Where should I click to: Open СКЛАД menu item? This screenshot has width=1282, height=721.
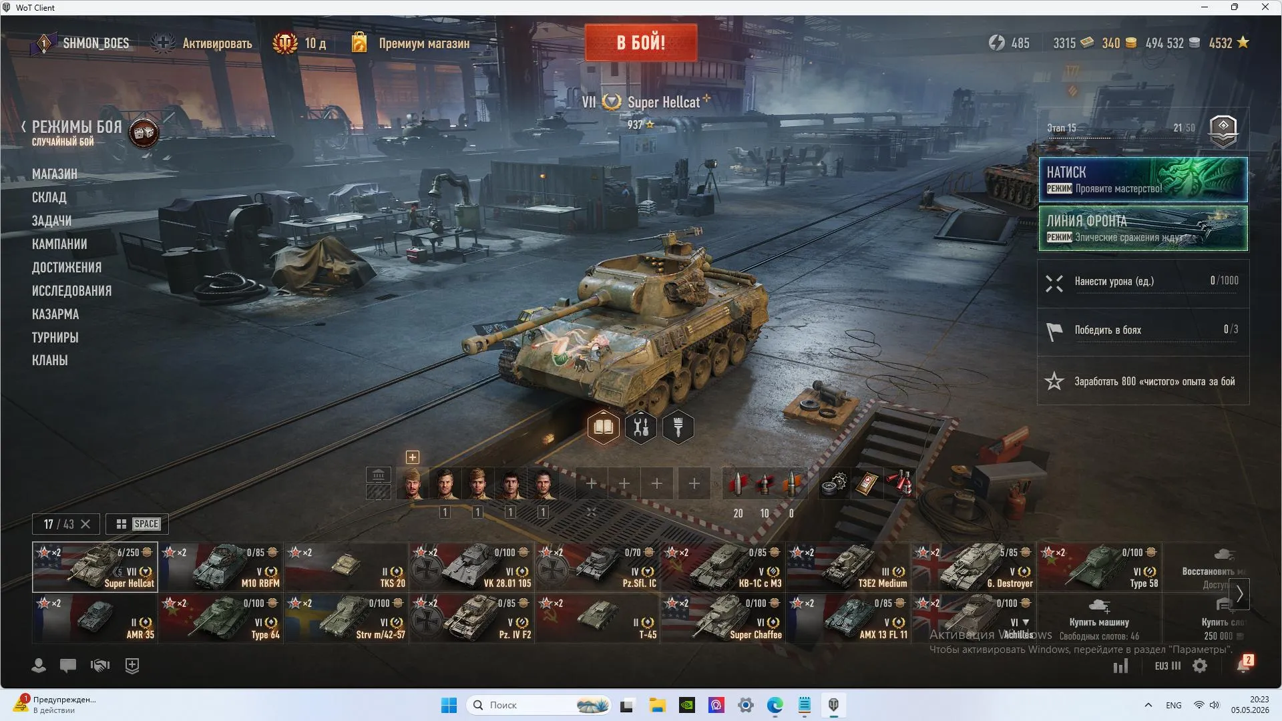coord(49,198)
